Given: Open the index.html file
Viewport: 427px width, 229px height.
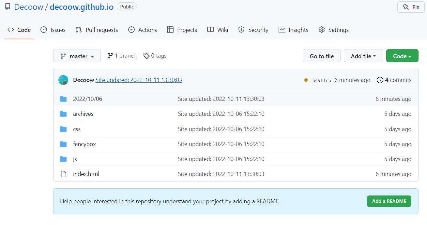Looking at the screenshot, I should click(x=86, y=174).
